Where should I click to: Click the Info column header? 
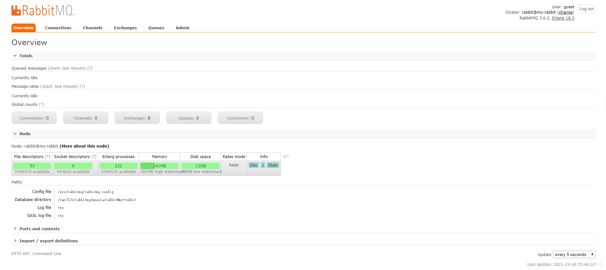[264, 157]
